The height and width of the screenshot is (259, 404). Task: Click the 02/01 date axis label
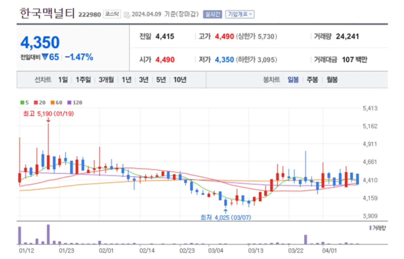pyautogui.click(x=106, y=251)
